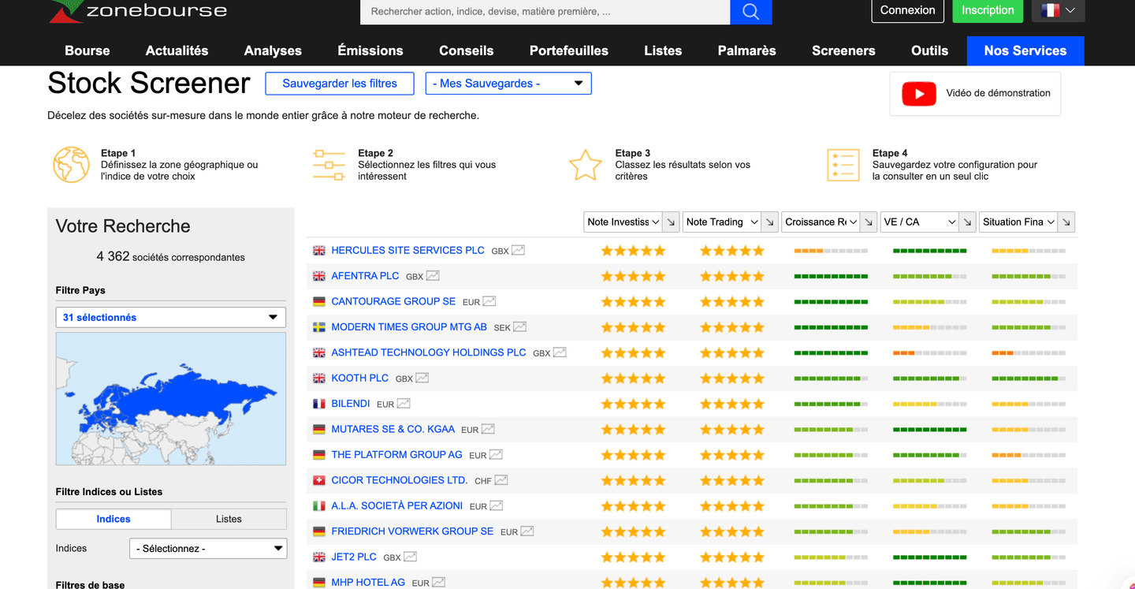Click the sort arrow icon for VE / CA column
Image resolution: width=1135 pixels, height=589 pixels.
point(967,222)
